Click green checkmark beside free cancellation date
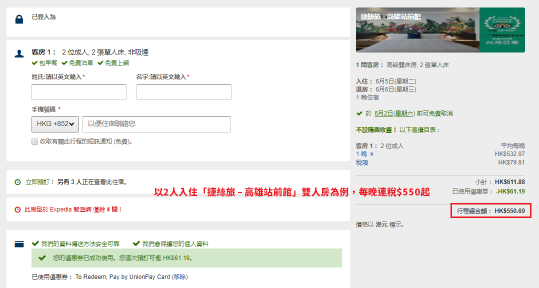 [x=359, y=113]
